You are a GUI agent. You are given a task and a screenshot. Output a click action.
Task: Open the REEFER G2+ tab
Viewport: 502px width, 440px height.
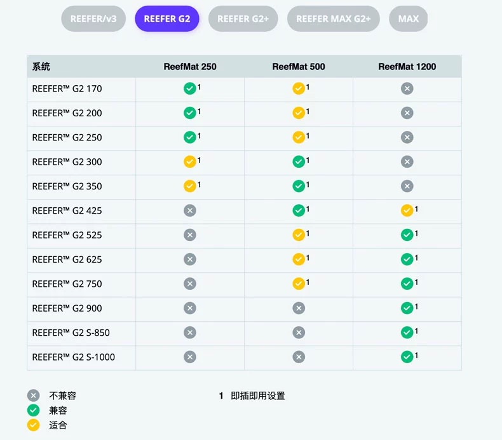tap(243, 18)
